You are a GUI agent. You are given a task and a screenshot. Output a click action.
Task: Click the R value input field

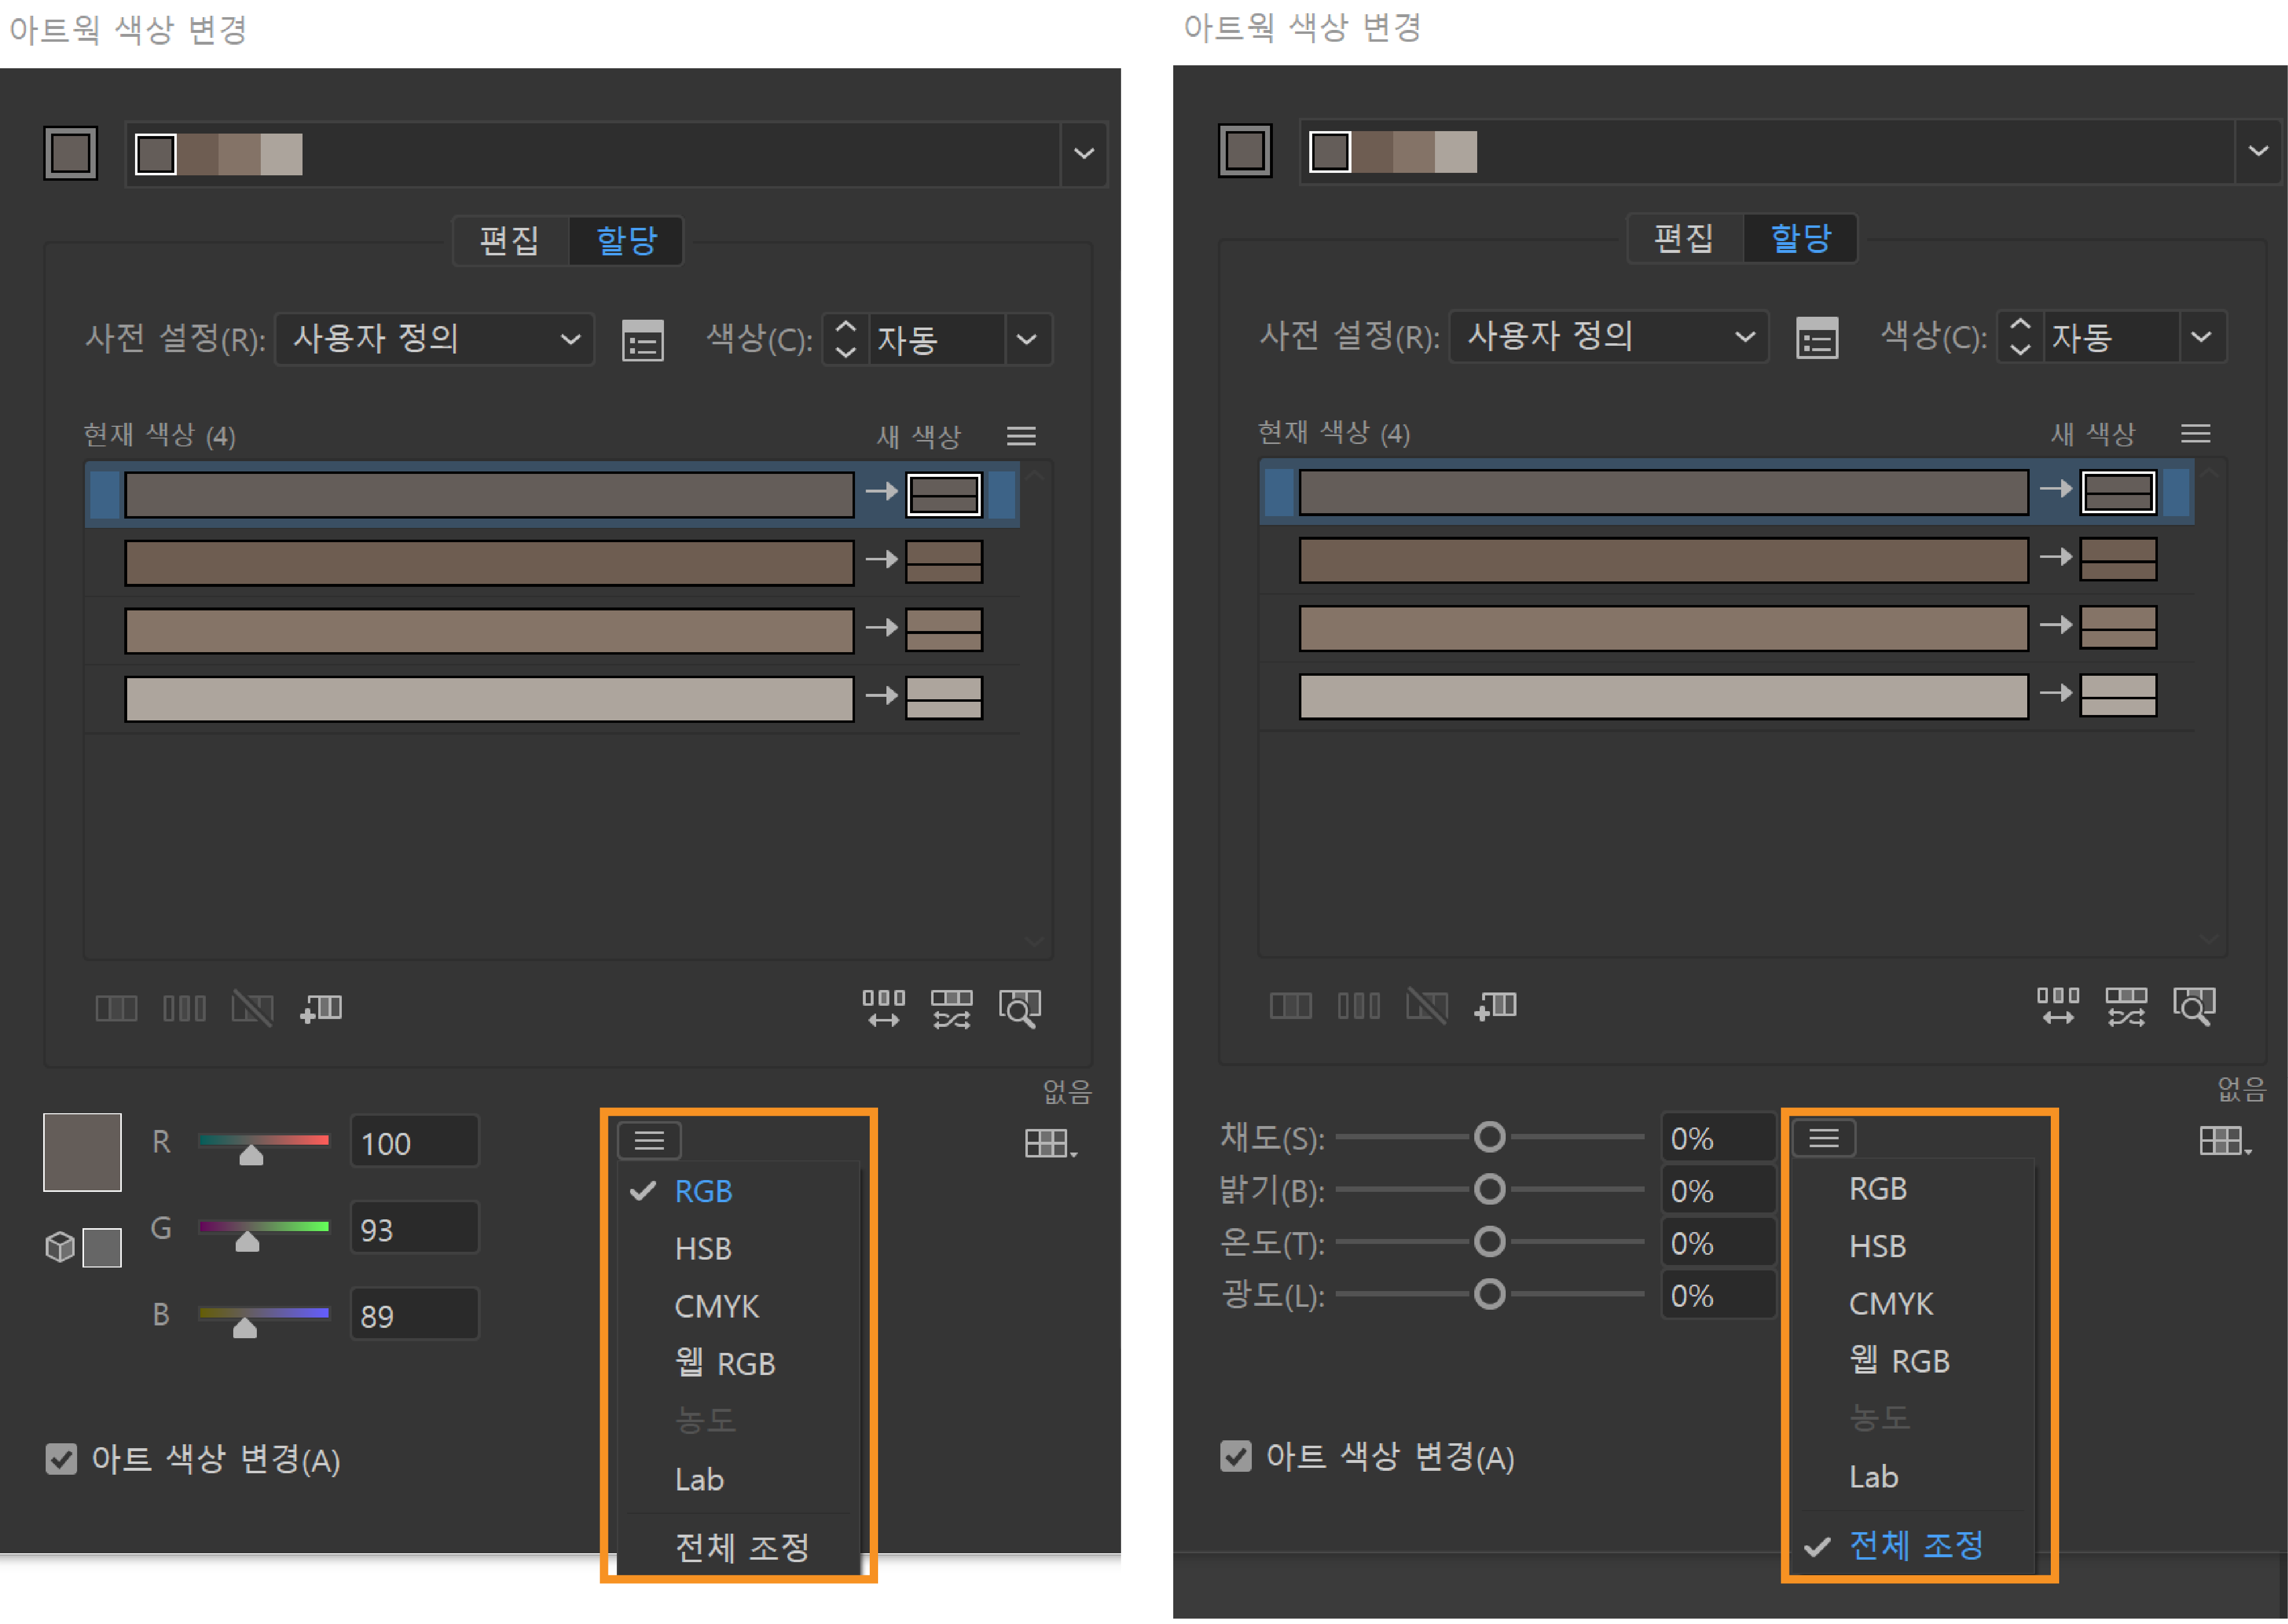point(414,1142)
